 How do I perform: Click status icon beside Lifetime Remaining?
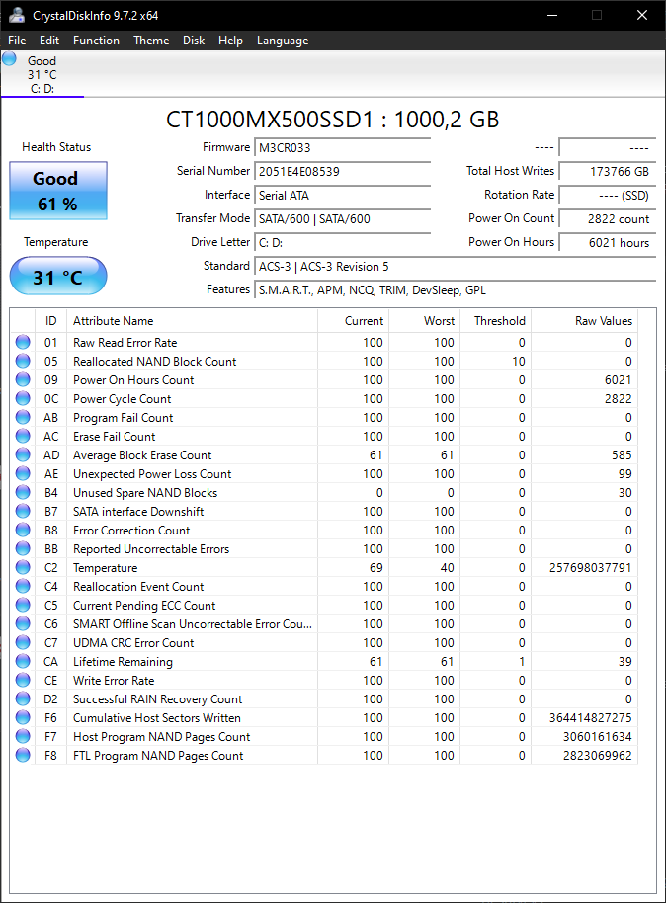(x=23, y=662)
